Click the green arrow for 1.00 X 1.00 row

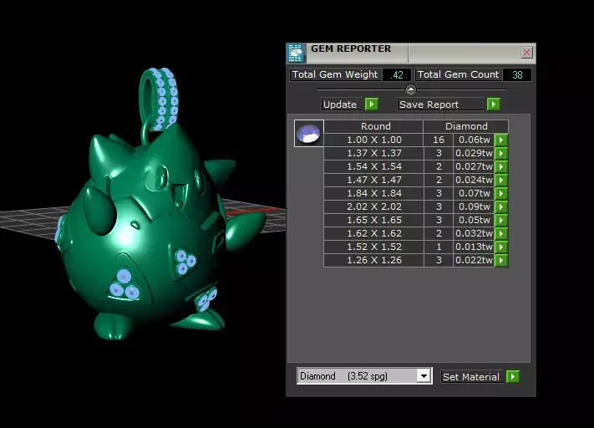pos(501,140)
